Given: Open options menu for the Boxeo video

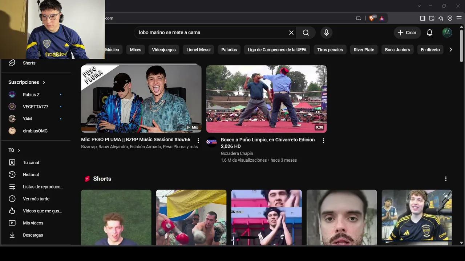Looking at the screenshot, I should [x=323, y=141].
